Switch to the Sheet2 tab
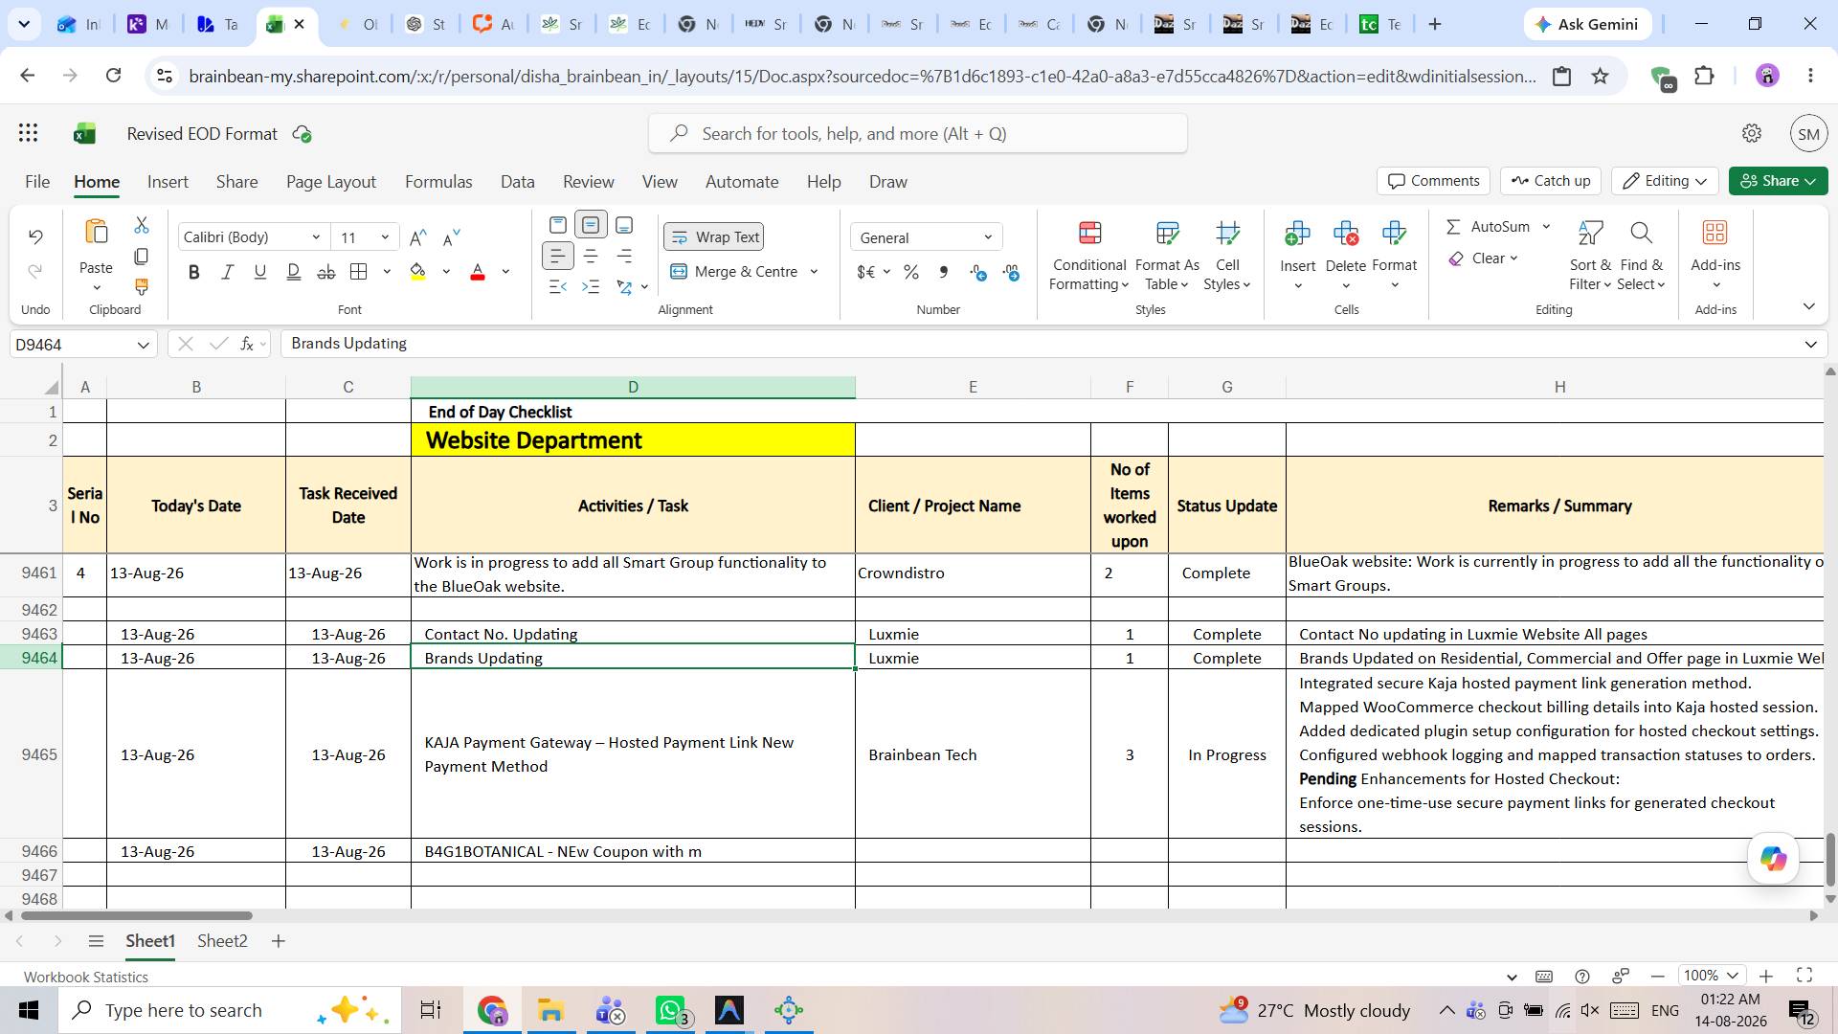1838x1034 pixels. click(x=222, y=941)
